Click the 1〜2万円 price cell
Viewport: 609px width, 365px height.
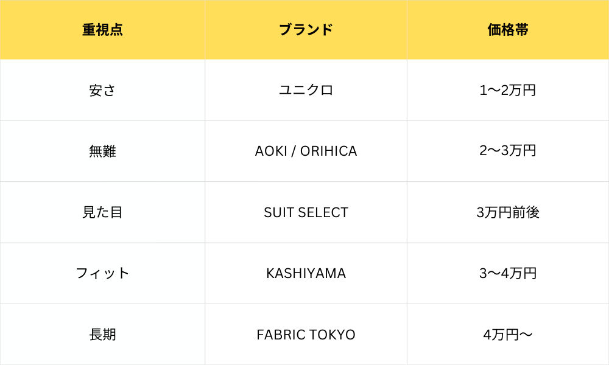(x=508, y=90)
